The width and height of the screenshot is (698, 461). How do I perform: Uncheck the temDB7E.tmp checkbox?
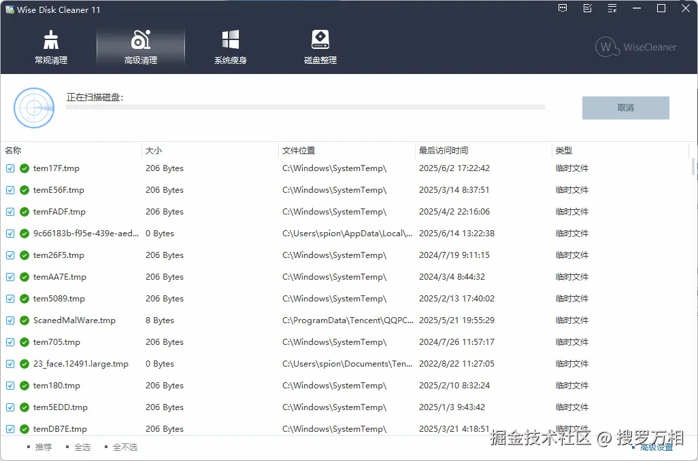[x=10, y=429]
